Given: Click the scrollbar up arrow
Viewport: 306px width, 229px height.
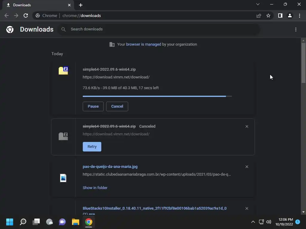Looking at the screenshot, I should click(303, 41).
